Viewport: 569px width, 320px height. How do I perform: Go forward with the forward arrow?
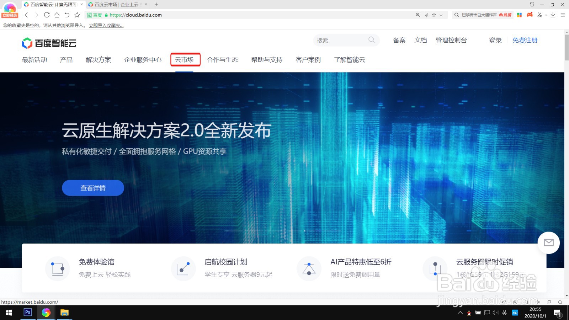point(36,15)
